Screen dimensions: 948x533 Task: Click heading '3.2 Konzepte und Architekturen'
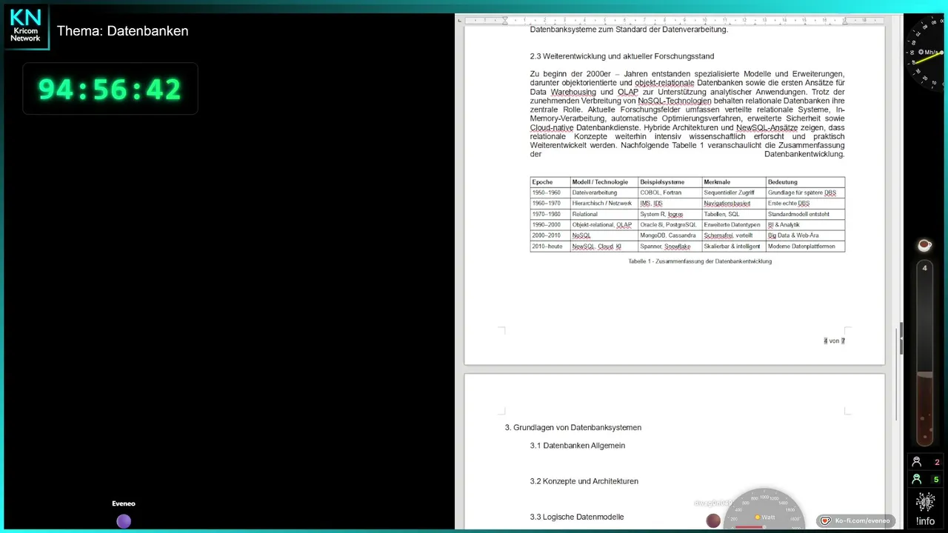pyautogui.click(x=584, y=481)
